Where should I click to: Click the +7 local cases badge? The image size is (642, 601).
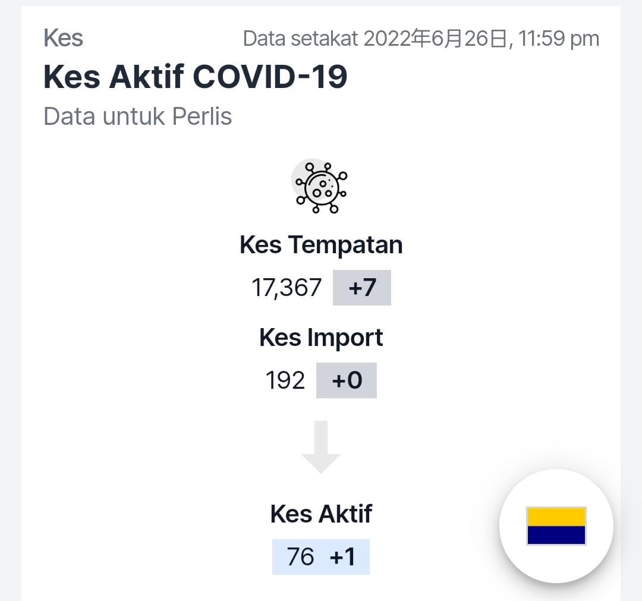click(x=362, y=287)
